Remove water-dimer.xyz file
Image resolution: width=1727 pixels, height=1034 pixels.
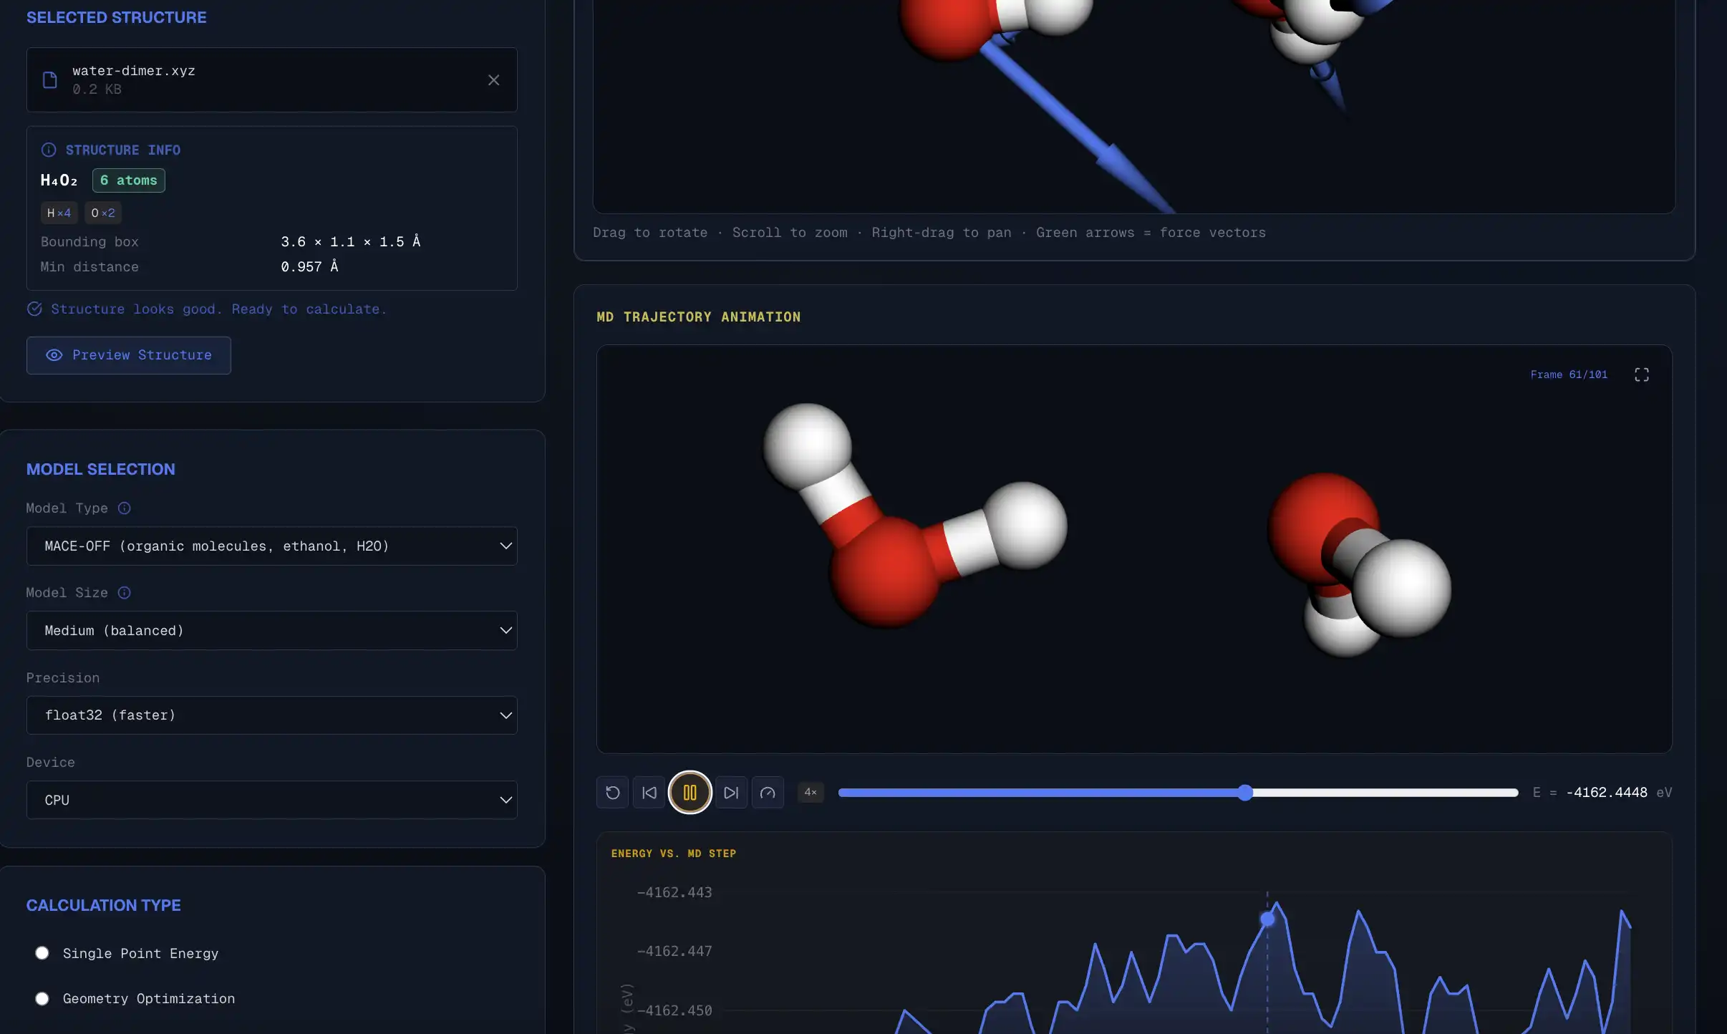[493, 80]
